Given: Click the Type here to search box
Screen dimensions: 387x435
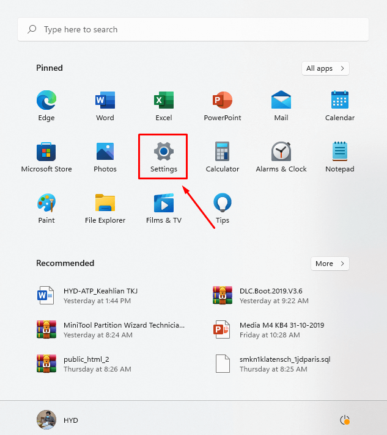Looking at the screenshot, I should [x=193, y=29].
